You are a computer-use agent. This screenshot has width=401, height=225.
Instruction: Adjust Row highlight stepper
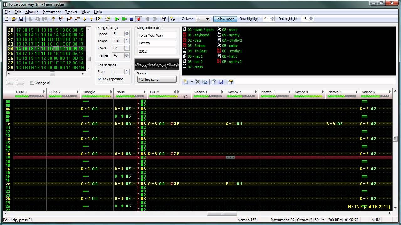[x=273, y=19]
